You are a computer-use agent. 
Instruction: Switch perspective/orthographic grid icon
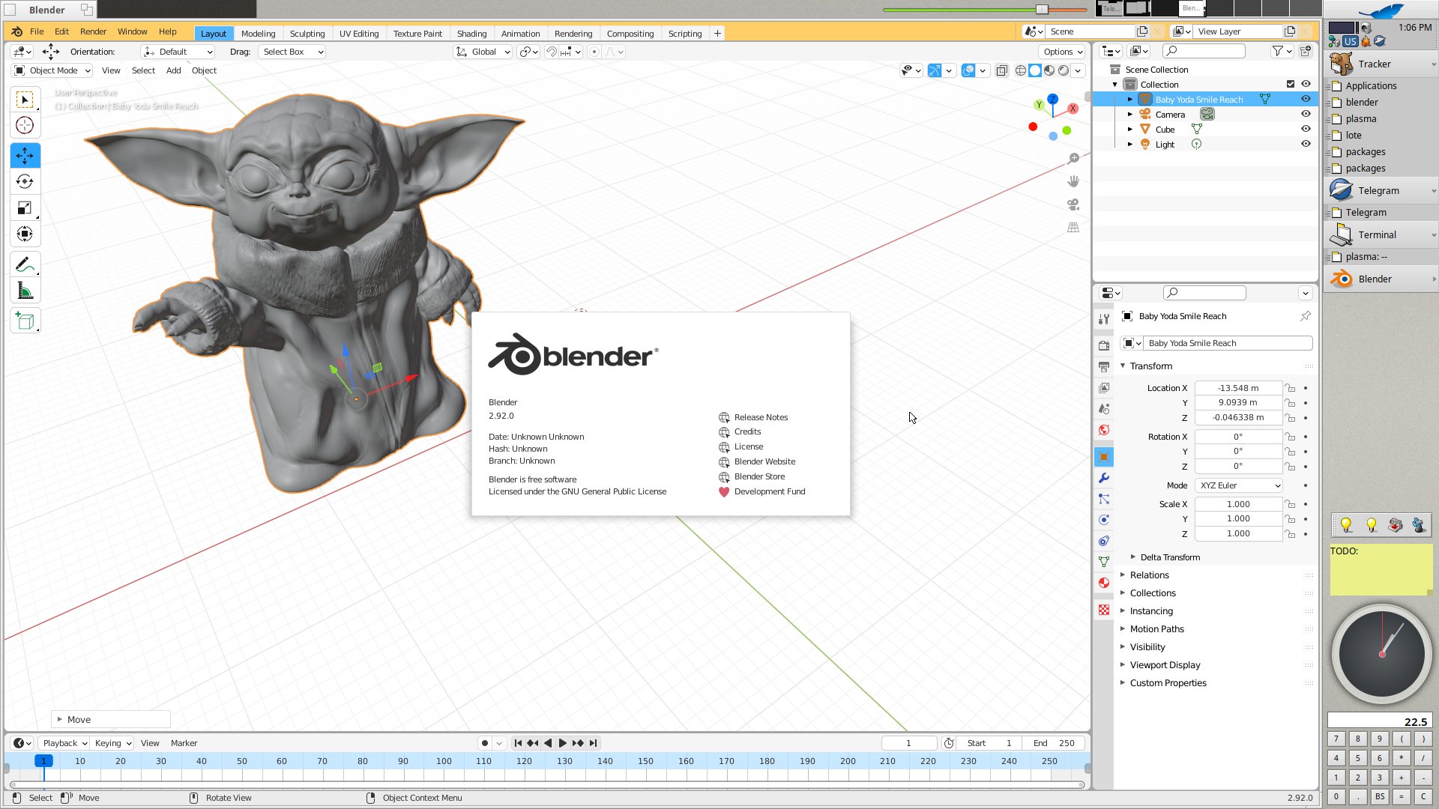point(1073,227)
